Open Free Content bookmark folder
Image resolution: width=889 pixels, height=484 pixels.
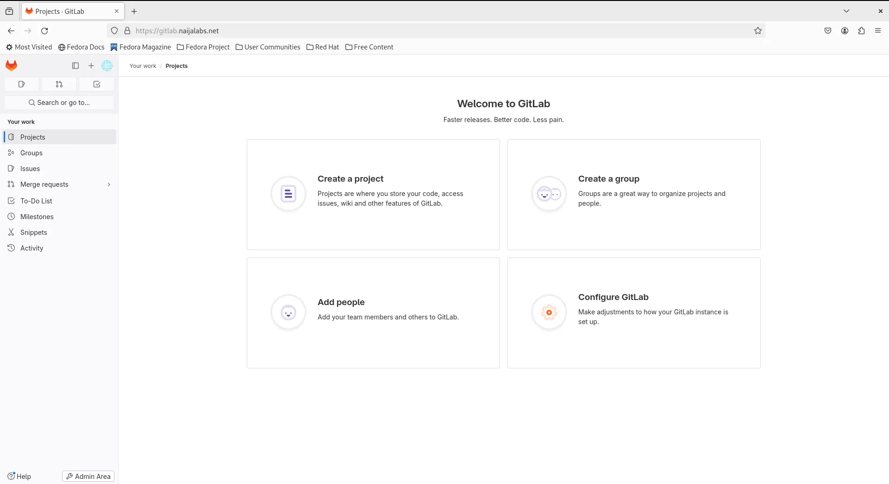point(369,47)
